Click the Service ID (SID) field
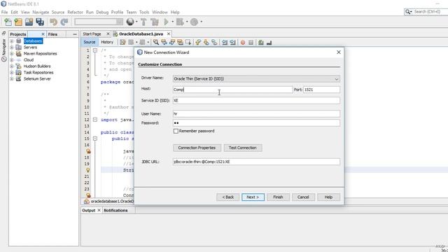The width and height of the screenshot is (448, 252). click(x=256, y=101)
